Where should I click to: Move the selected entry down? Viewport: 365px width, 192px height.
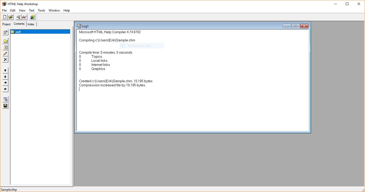(5, 76)
